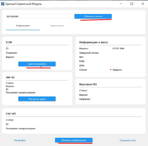Open the Настройки link
Image resolution: width=148 pixels, height=146 pixels.
coord(20,140)
